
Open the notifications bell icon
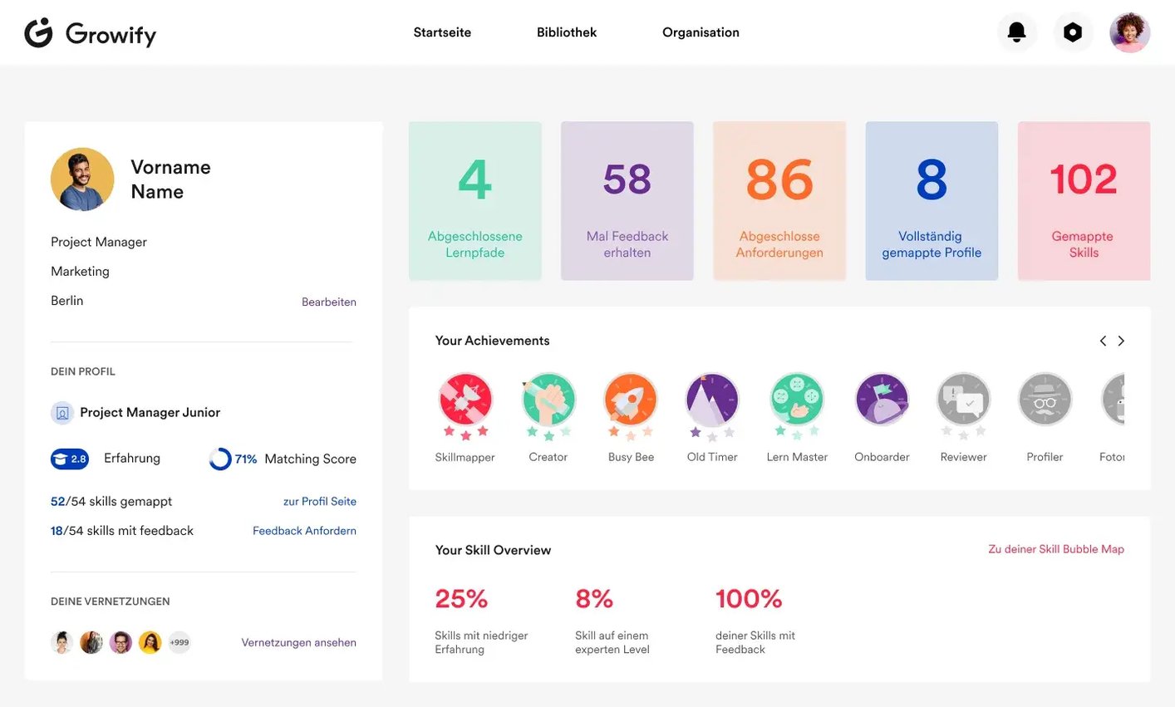point(1016,32)
